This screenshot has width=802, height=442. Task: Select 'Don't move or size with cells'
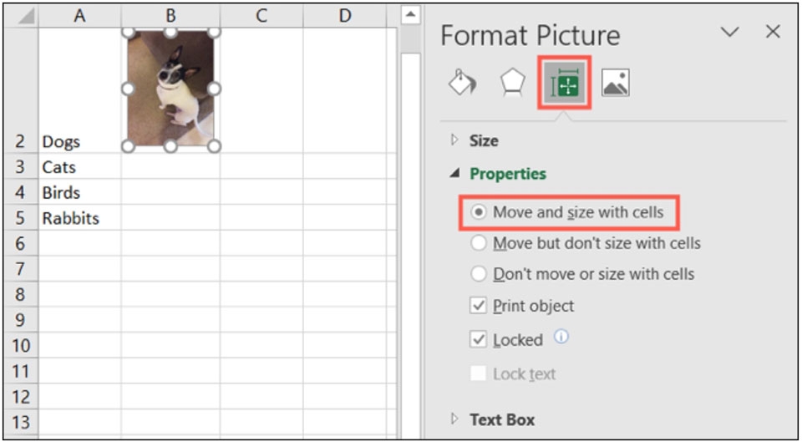click(x=479, y=274)
